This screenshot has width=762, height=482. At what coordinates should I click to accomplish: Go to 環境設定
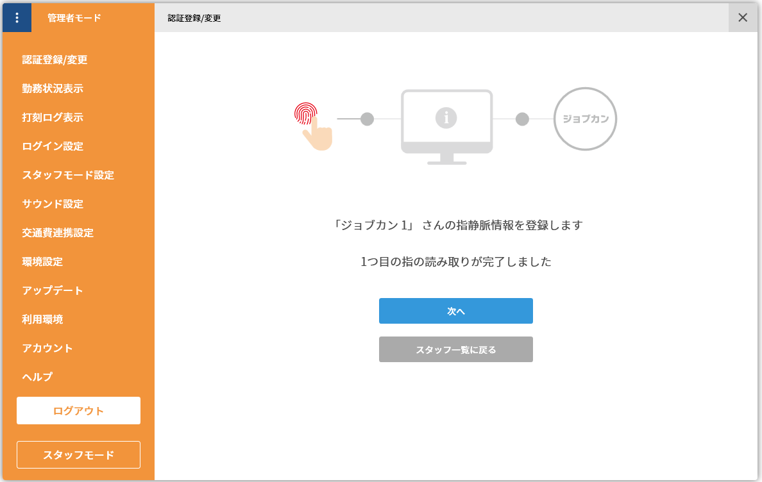click(42, 262)
